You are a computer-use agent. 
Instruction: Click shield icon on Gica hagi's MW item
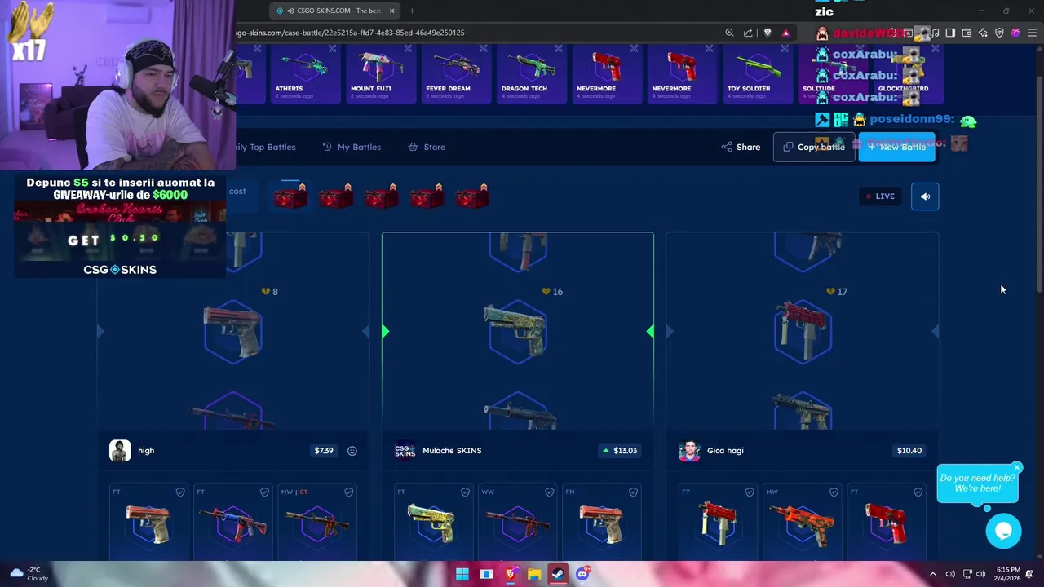(x=834, y=492)
